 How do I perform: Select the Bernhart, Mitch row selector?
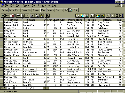2,25
